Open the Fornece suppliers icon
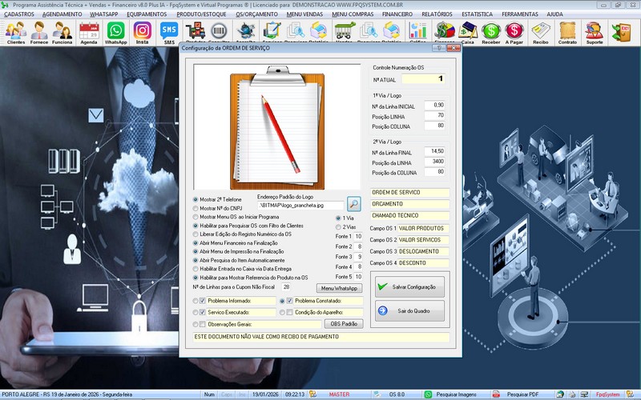Screen dimensions: 641x400 (38, 32)
